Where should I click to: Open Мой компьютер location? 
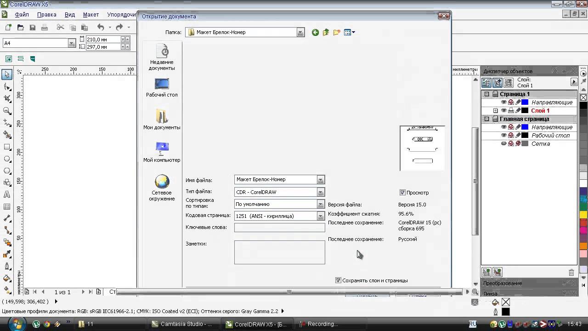162,152
